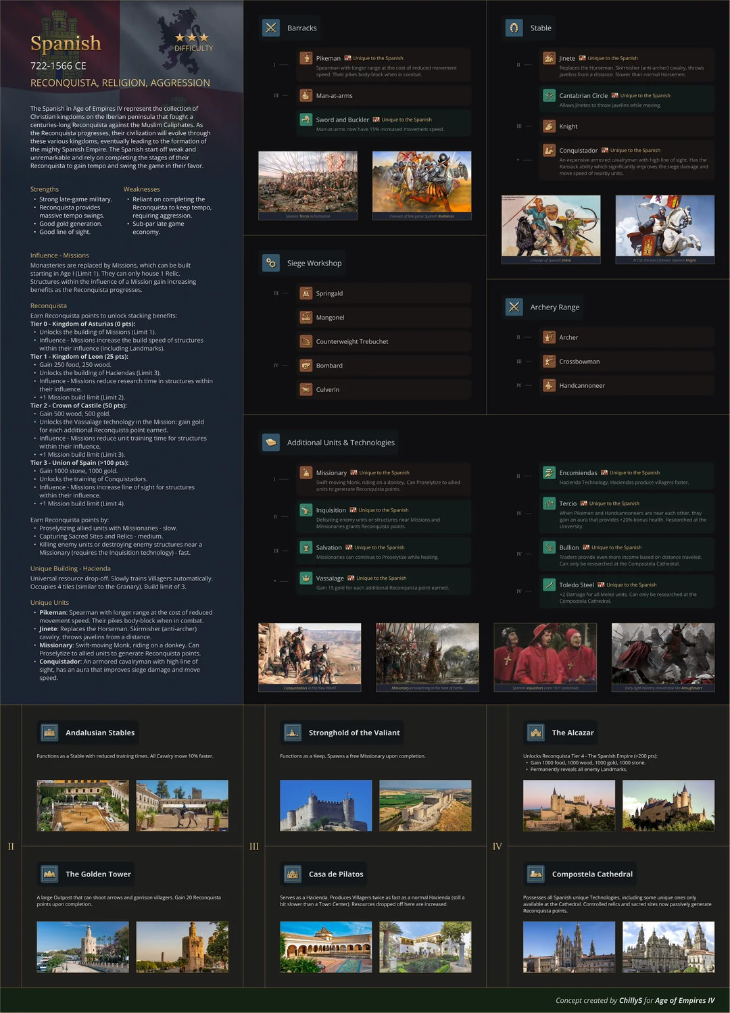Screen dimensions: 730x1013
Task: Click the Chilly5 creator credit
Action: tap(630, 1000)
